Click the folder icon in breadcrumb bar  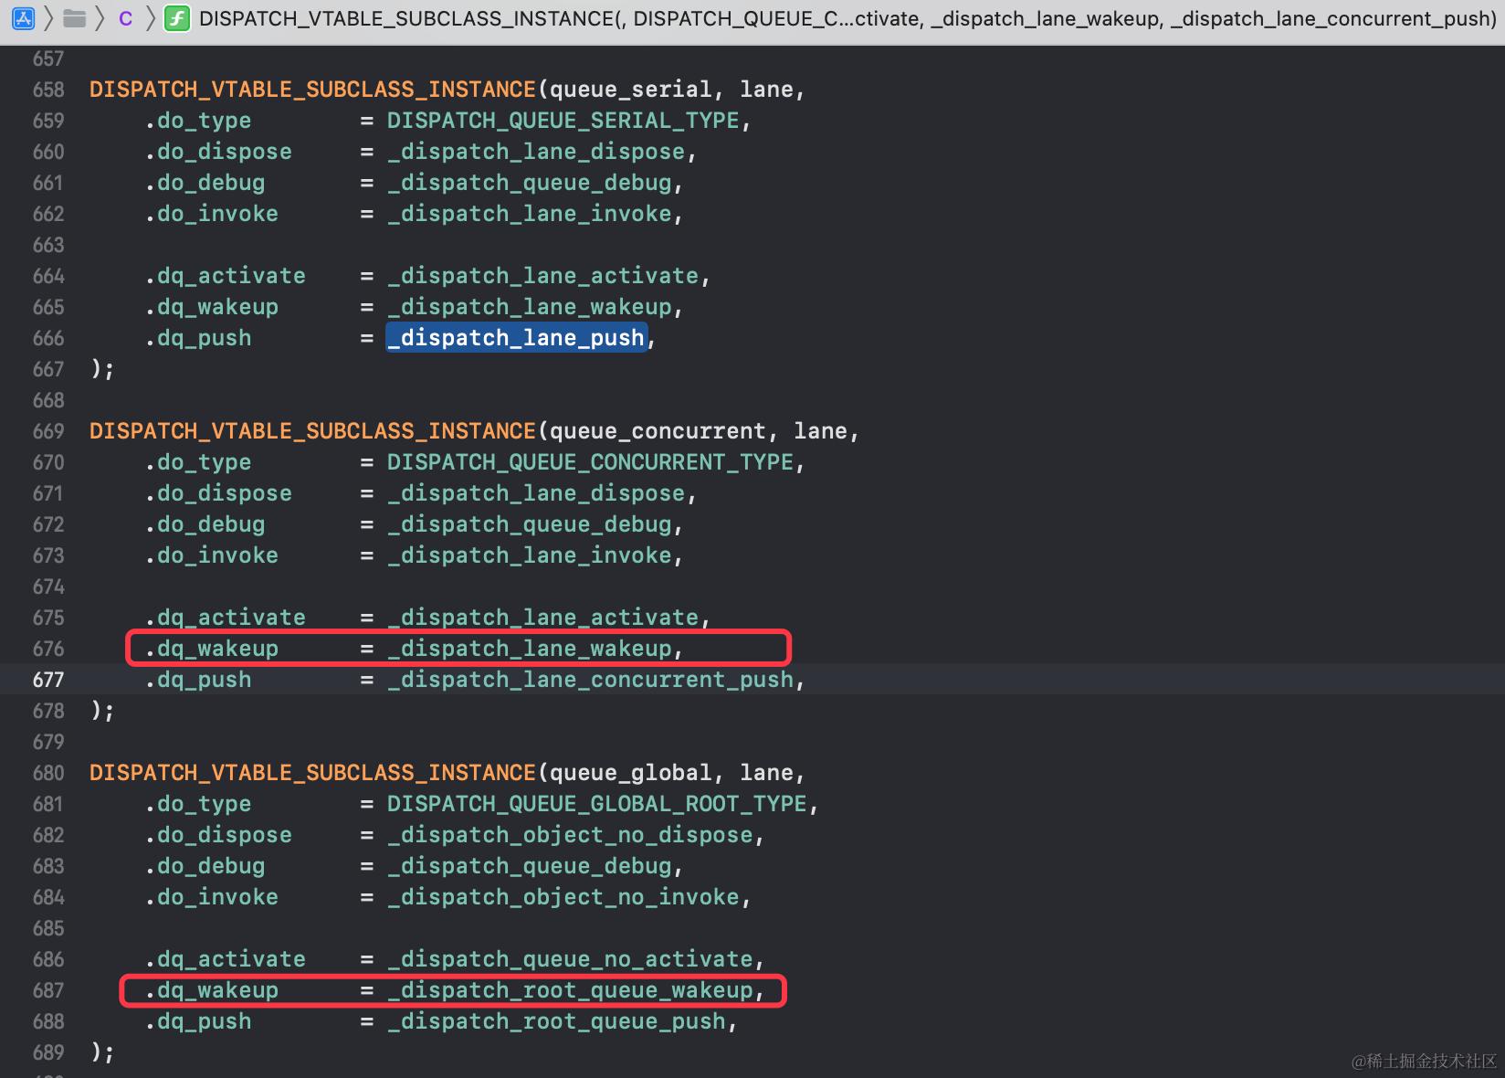coord(75,18)
